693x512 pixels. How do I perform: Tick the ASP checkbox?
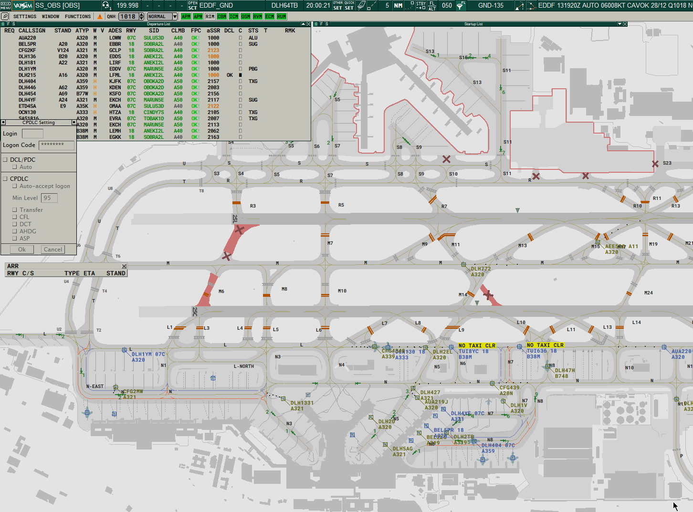tap(15, 239)
